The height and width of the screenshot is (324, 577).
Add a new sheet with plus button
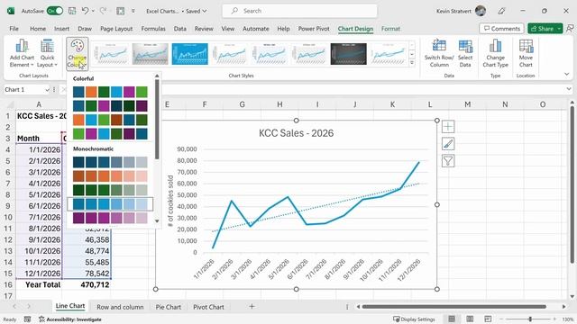tap(252, 306)
